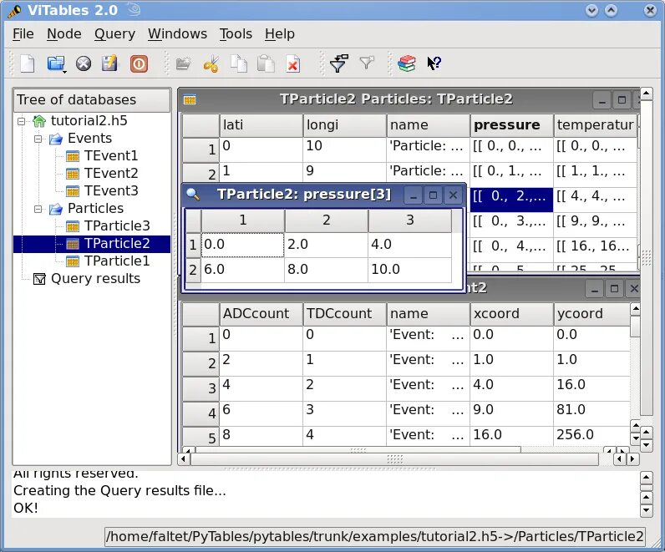Click the TParticle3 table icon in tree
665x552 pixels.
[73, 226]
